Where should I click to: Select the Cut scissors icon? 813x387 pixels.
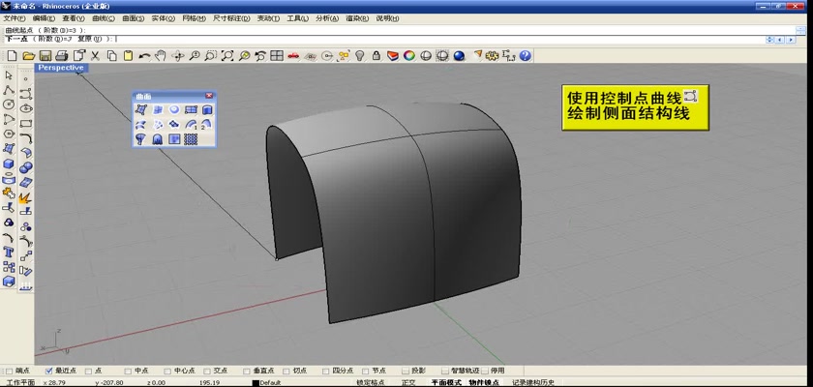[96, 56]
